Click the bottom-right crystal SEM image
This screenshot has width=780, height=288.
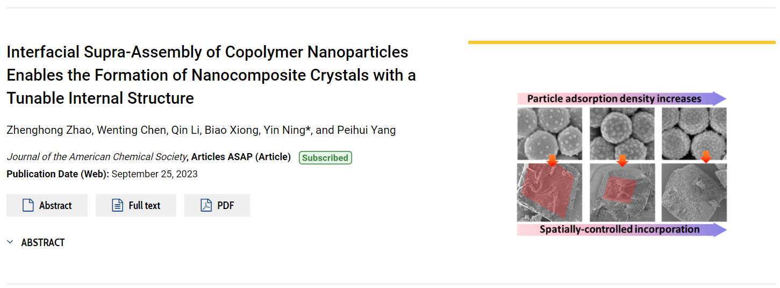(694, 192)
